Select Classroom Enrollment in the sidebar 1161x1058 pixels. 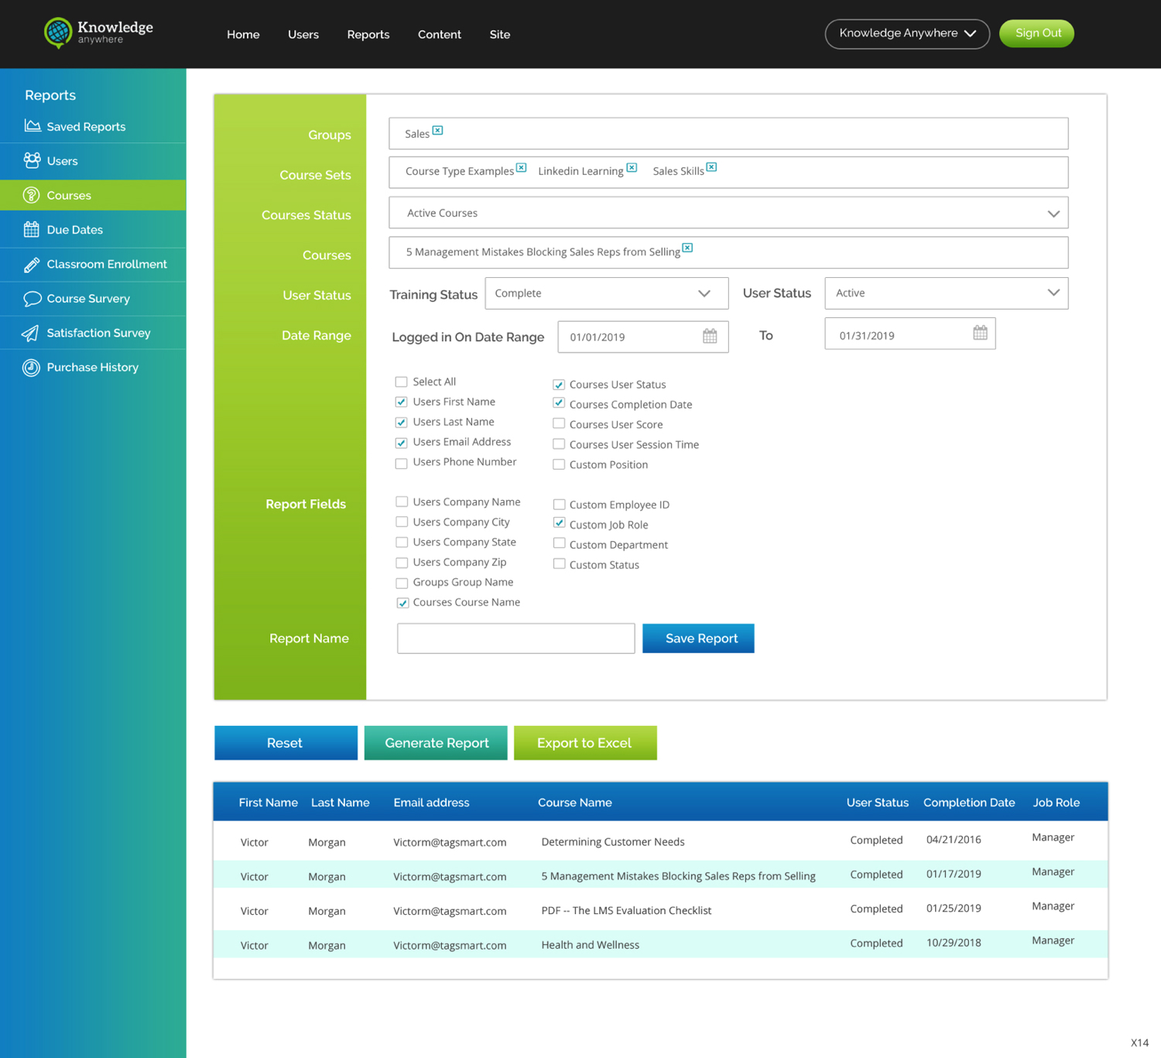coord(107,264)
